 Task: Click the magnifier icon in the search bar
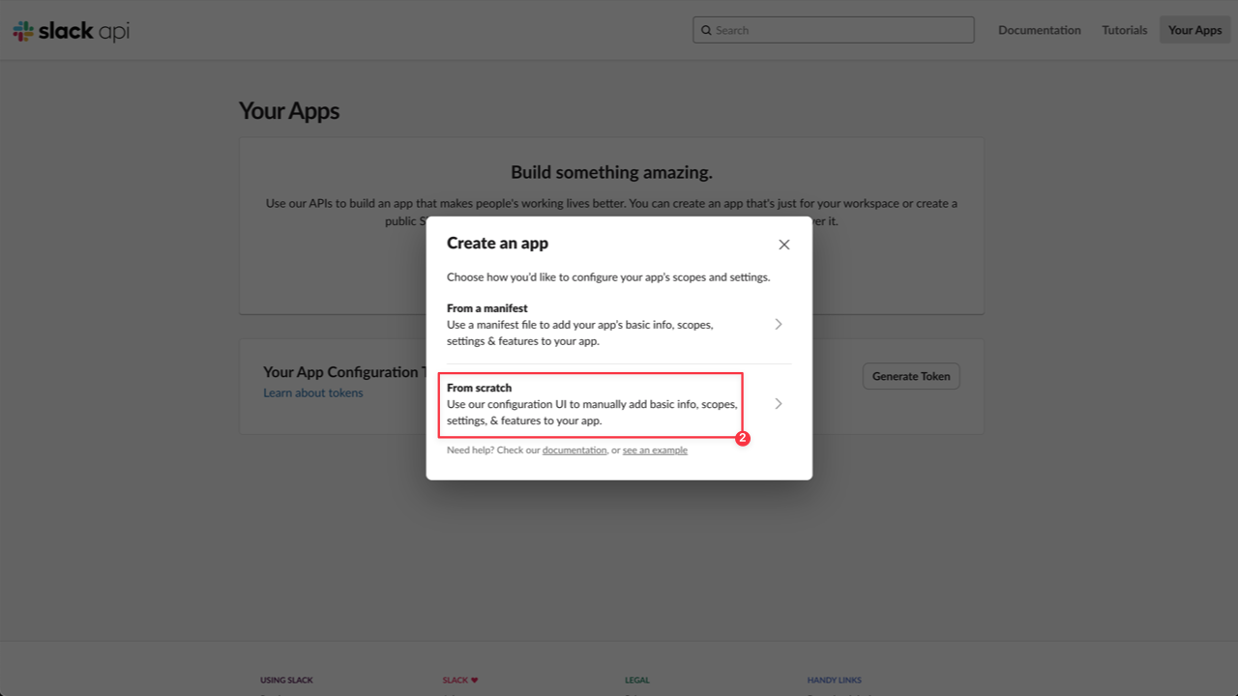click(706, 30)
